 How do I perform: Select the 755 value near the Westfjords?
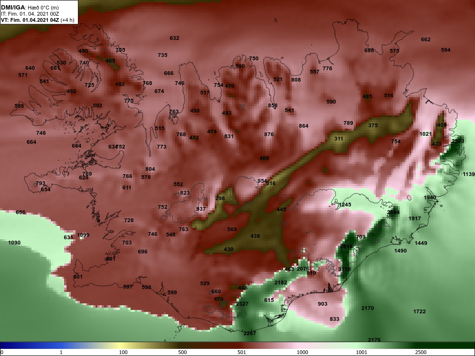pos(120,50)
